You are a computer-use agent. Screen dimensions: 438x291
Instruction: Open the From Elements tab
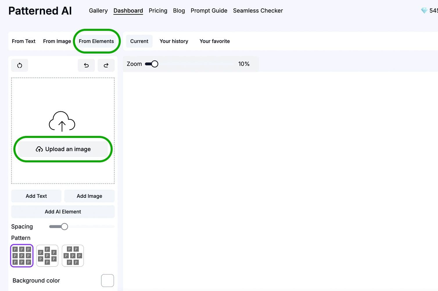click(x=96, y=41)
